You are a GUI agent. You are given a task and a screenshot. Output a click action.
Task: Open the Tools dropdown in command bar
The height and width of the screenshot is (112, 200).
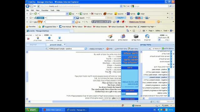pyautogui.click(x=166, y=30)
